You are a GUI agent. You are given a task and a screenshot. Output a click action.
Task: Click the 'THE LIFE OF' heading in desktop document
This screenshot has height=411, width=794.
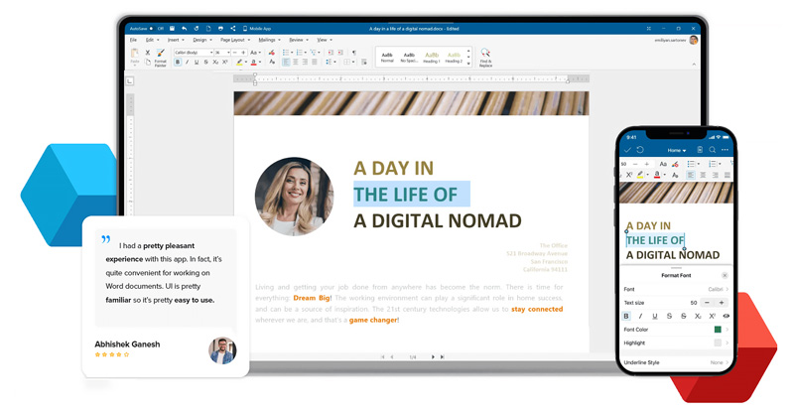(405, 195)
